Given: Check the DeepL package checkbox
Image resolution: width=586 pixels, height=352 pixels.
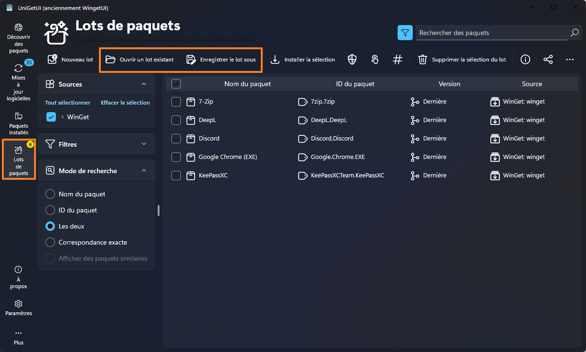Looking at the screenshot, I should 176,120.
